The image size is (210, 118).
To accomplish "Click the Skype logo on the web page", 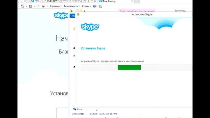I will (x=61, y=16).
